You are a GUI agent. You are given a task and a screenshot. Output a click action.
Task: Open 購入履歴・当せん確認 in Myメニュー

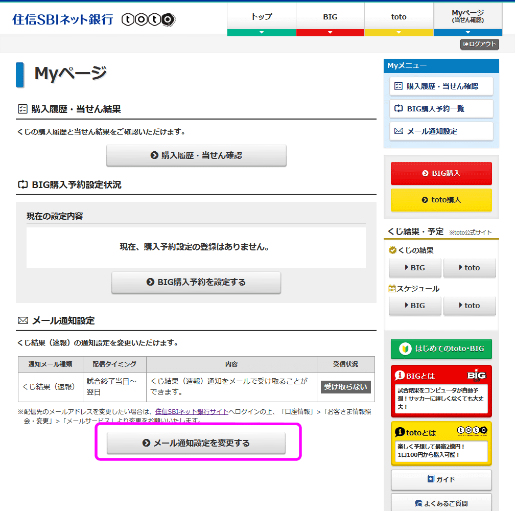tap(441, 86)
